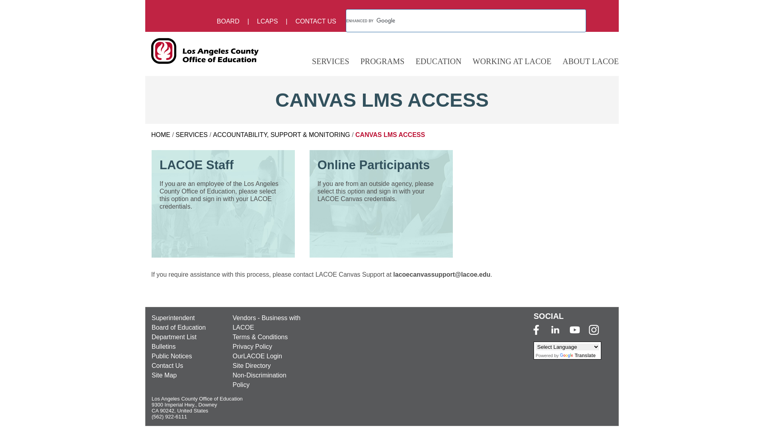Open Site Directory footer link

[x=251, y=365]
